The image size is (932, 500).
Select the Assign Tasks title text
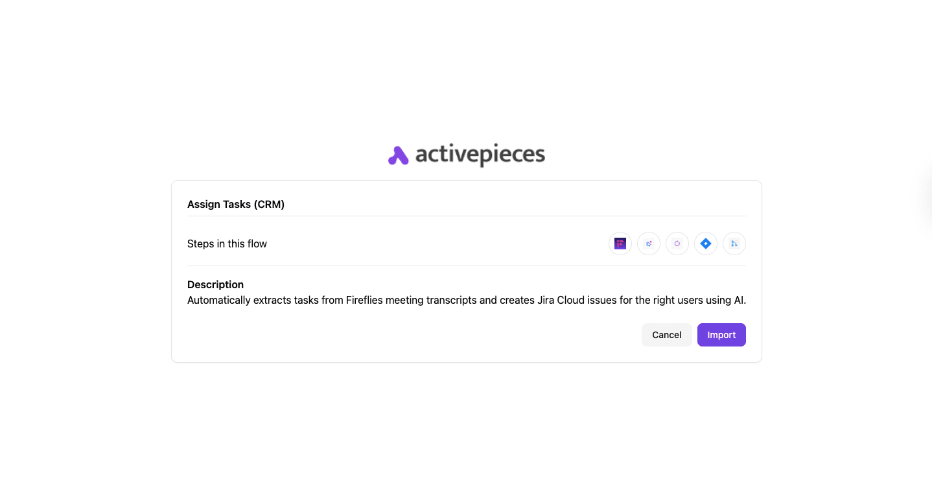click(219, 205)
